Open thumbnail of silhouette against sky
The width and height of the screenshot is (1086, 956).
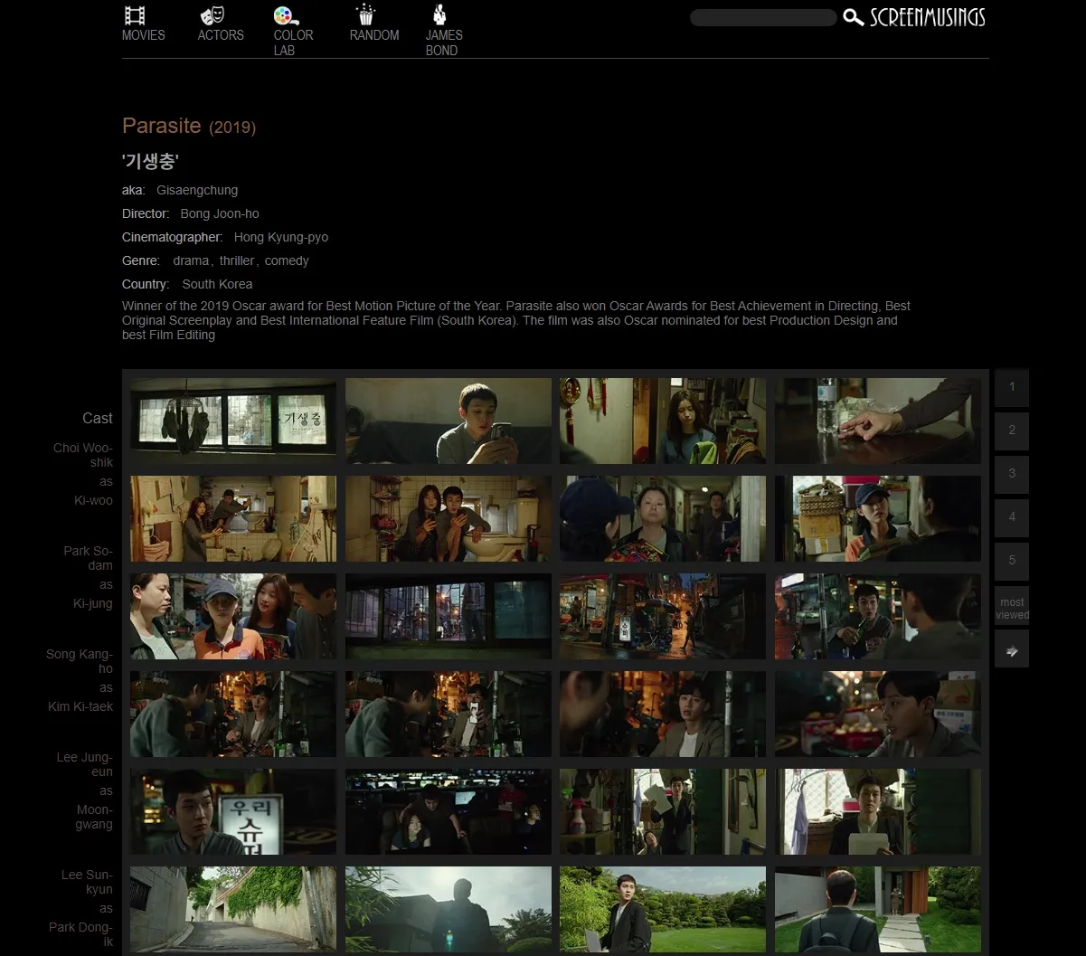[449, 909]
